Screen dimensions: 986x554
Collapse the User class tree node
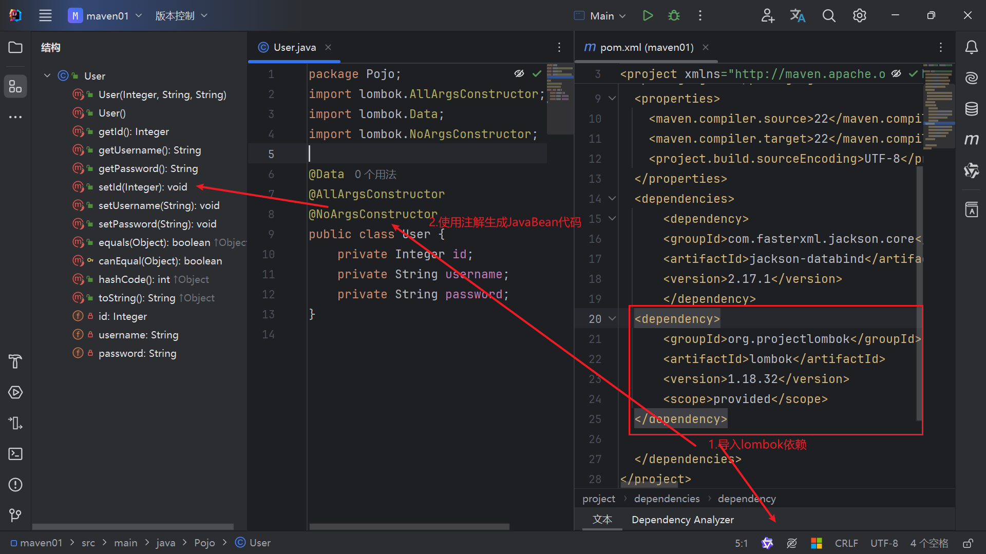[47, 75]
